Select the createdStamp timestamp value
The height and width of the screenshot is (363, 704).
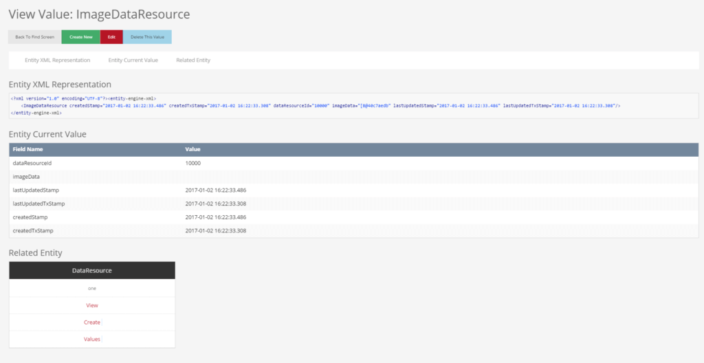[x=216, y=217]
